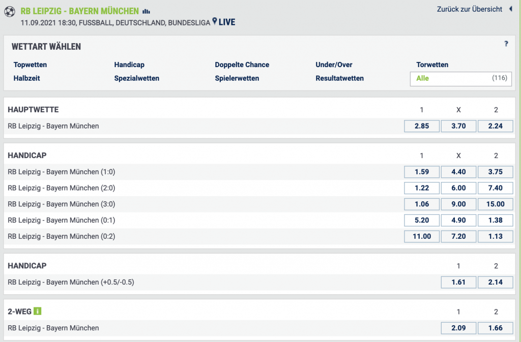Image resolution: width=521 pixels, height=342 pixels.
Task: Select handicap (0:2) draw odds 7.20
Action: click(x=458, y=236)
